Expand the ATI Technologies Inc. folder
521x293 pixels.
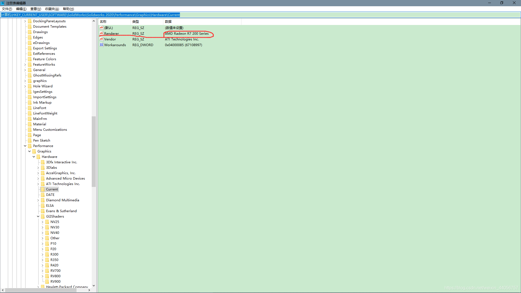click(x=38, y=183)
